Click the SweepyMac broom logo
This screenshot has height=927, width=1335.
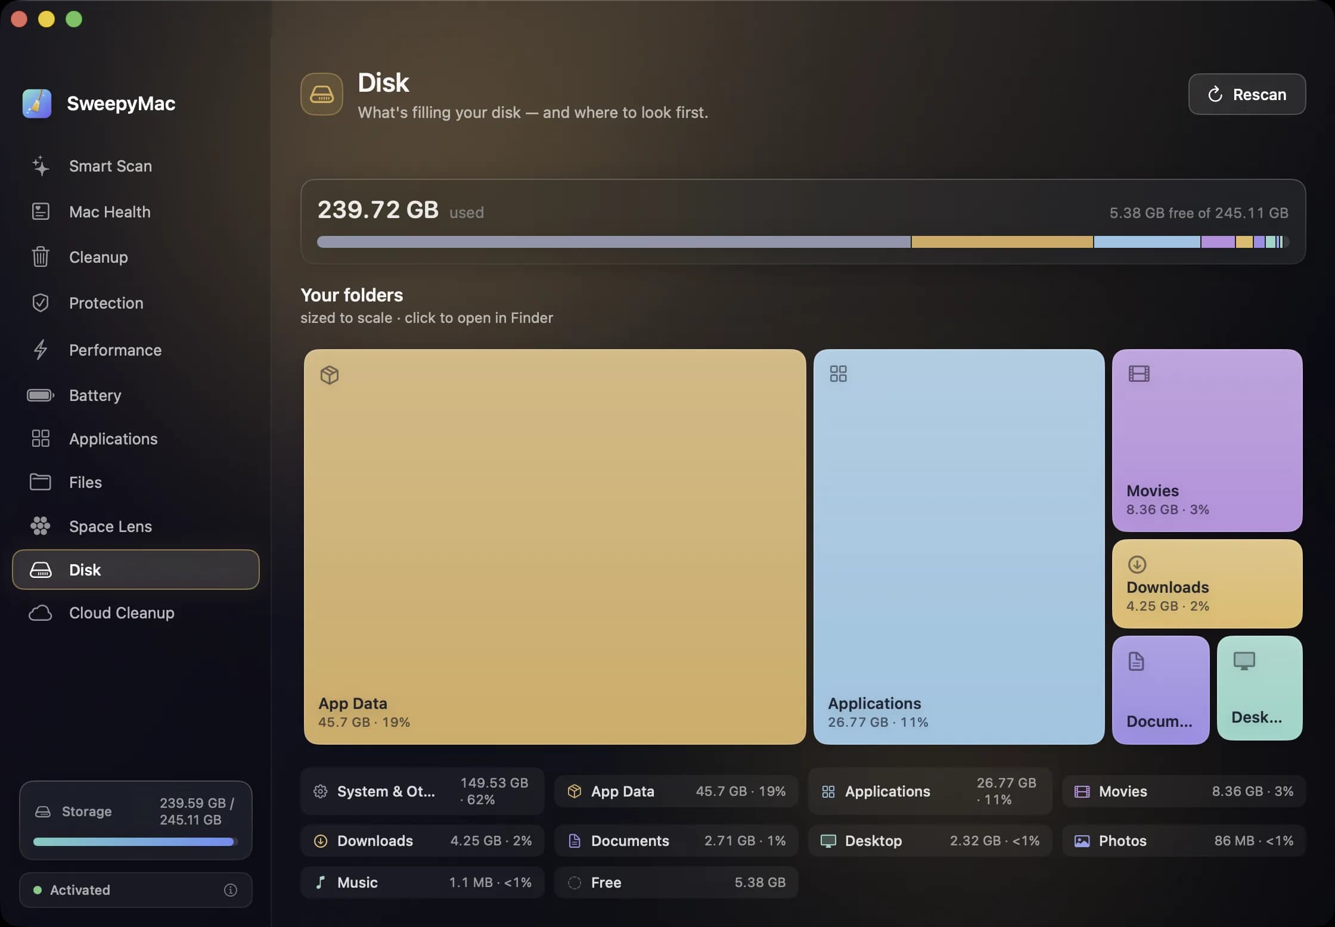pos(37,104)
